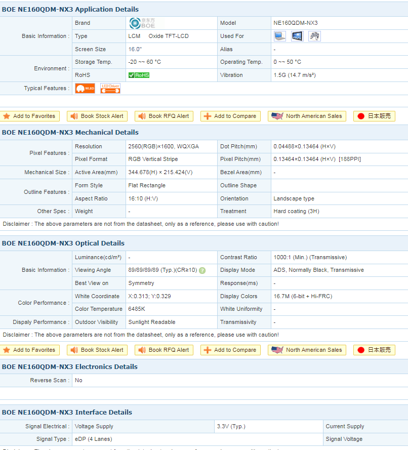Click the 'Current Supply' label

click(345, 427)
